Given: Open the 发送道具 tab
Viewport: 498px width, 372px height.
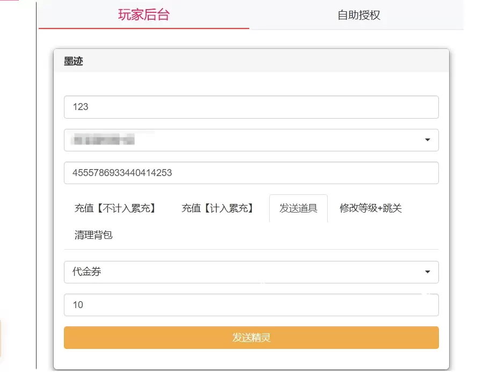Looking at the screenshot, I should (x=298, y=208).
